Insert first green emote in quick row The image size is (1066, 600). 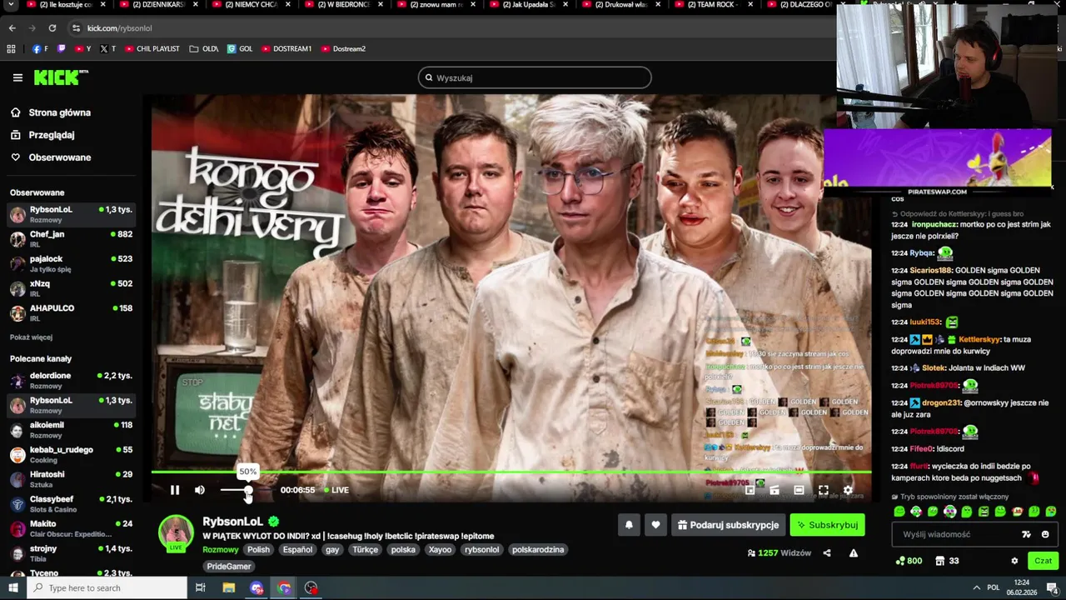coord(899,512)
